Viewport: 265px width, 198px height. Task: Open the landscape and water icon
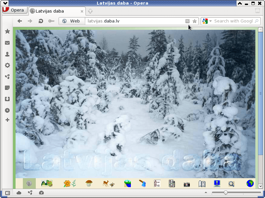click(128, 183)
